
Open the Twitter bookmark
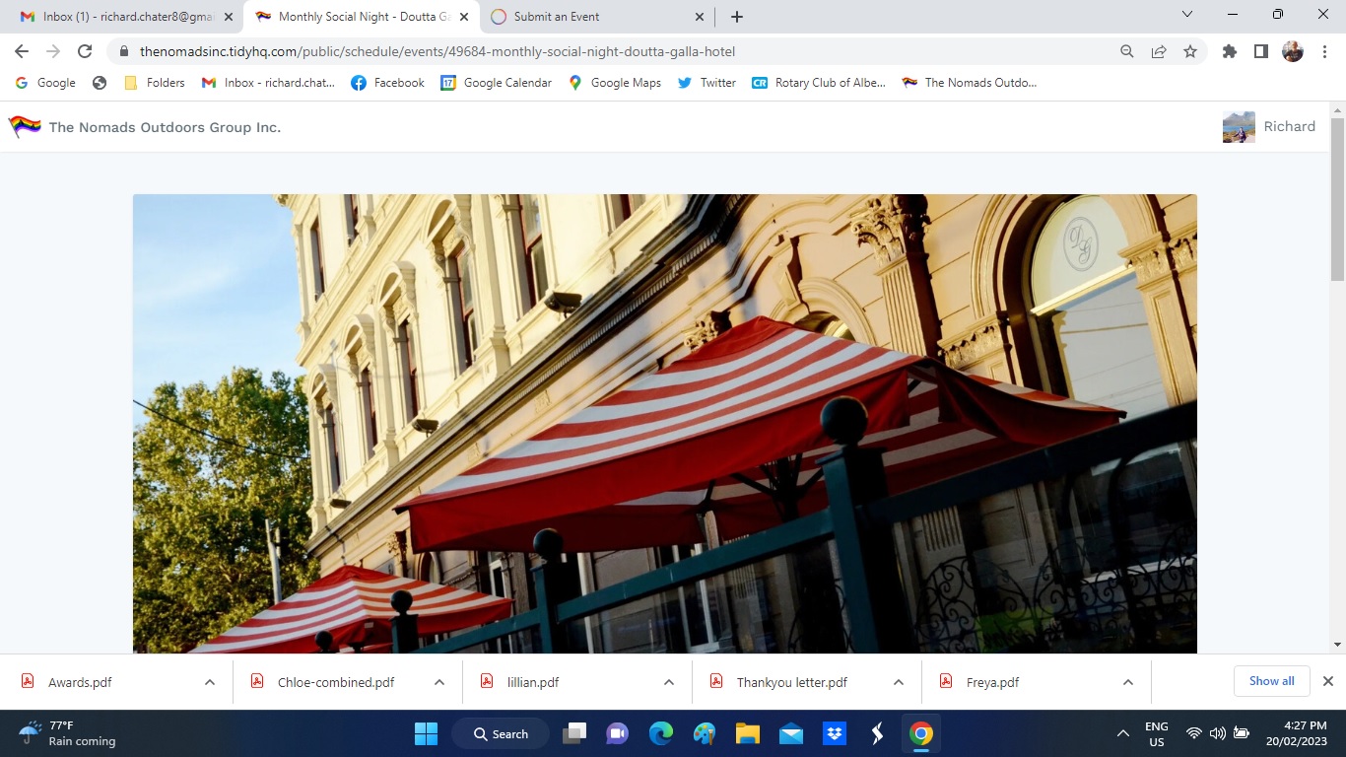[x=707, y=83]
